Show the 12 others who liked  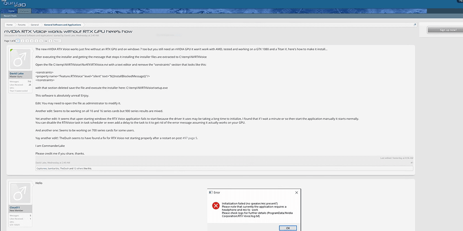coord(79,168)
